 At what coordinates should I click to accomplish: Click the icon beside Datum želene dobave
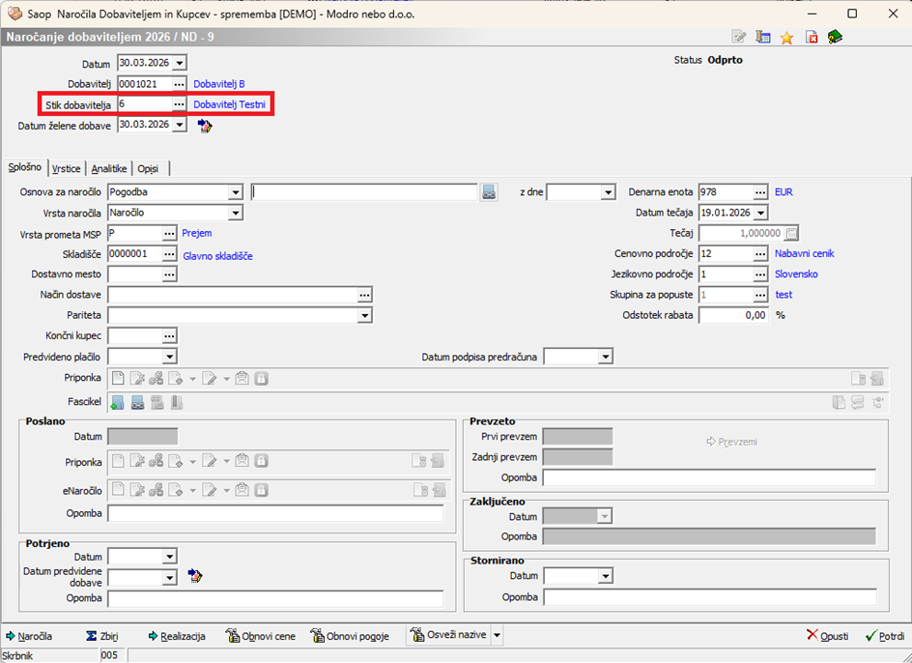[204, 125]
